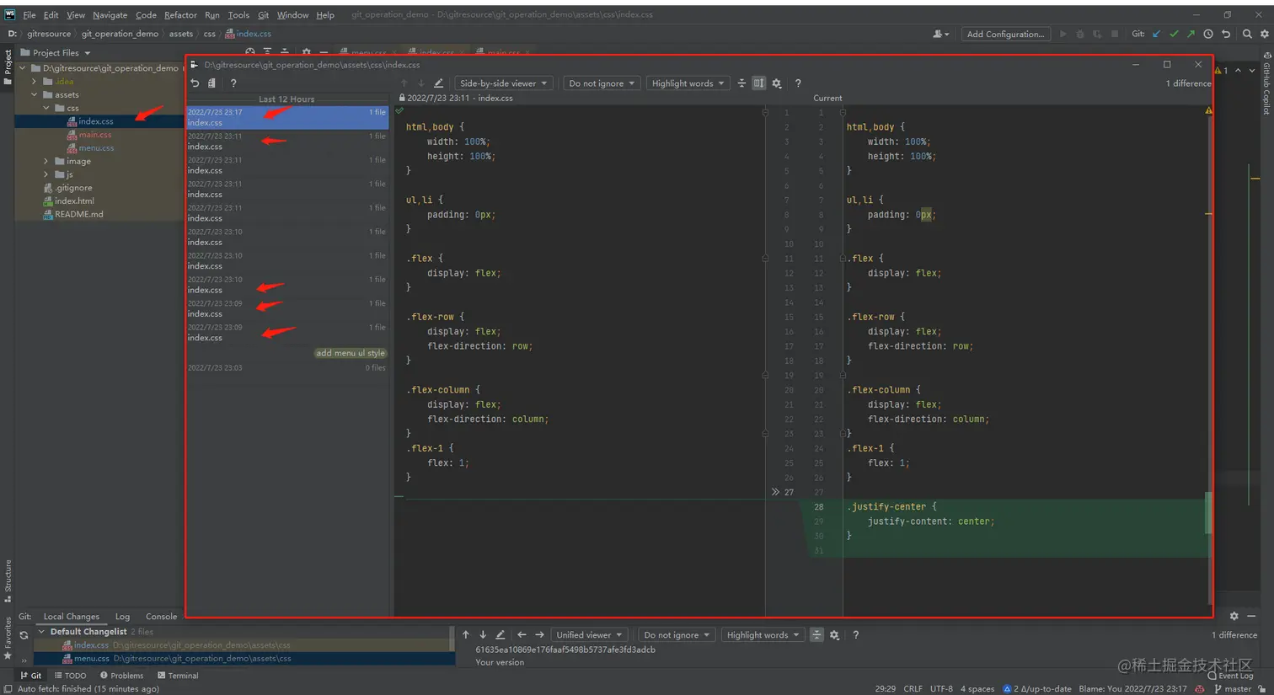The image size is (1274, 695).
Task: Toggle synchronize scrolling in Local History diff
Action: pyautogui.click(x=758, y=83)
